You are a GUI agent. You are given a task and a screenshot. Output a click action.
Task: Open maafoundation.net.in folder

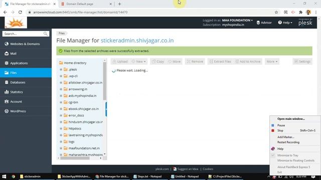point(84,148)
